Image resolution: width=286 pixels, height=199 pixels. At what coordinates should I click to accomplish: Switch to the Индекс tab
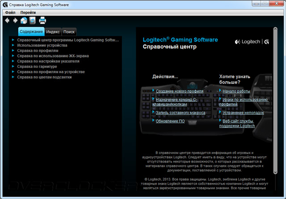coord(53,32)
